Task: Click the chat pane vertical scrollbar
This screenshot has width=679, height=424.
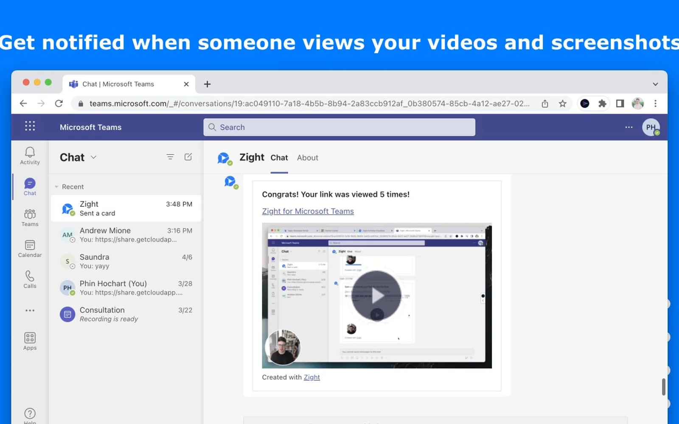Action: (663, 387)
